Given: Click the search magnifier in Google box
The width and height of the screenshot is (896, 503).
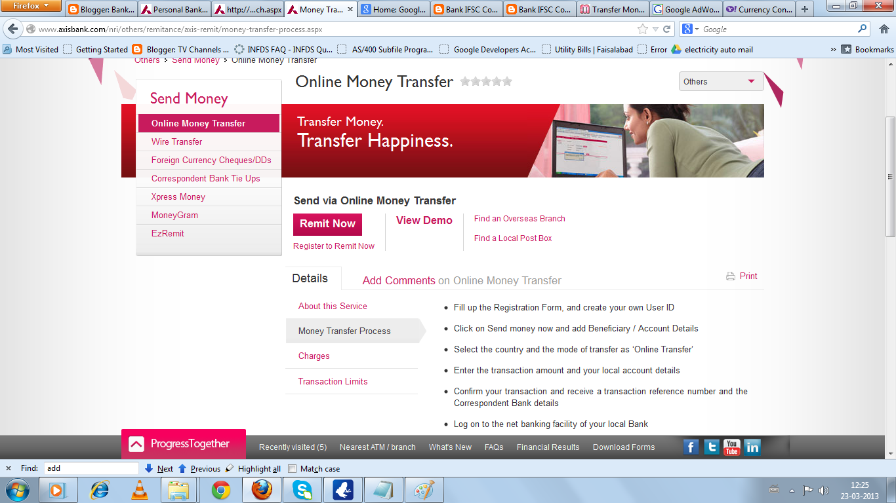Looking at the screenshot, I should [863, 29].
